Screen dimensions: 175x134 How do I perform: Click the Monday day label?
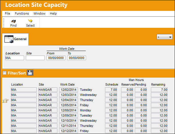click(x=85, y=110)
